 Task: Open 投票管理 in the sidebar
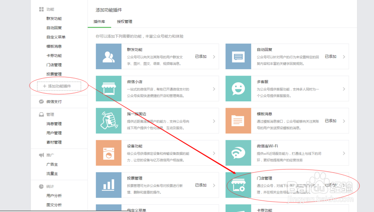pyautogui.click(x=54, y=74)
